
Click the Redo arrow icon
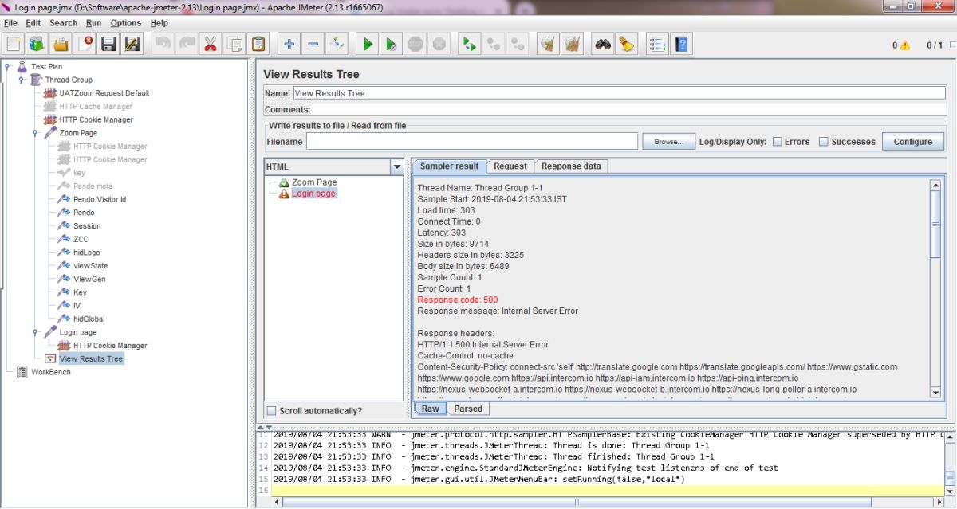187,44
